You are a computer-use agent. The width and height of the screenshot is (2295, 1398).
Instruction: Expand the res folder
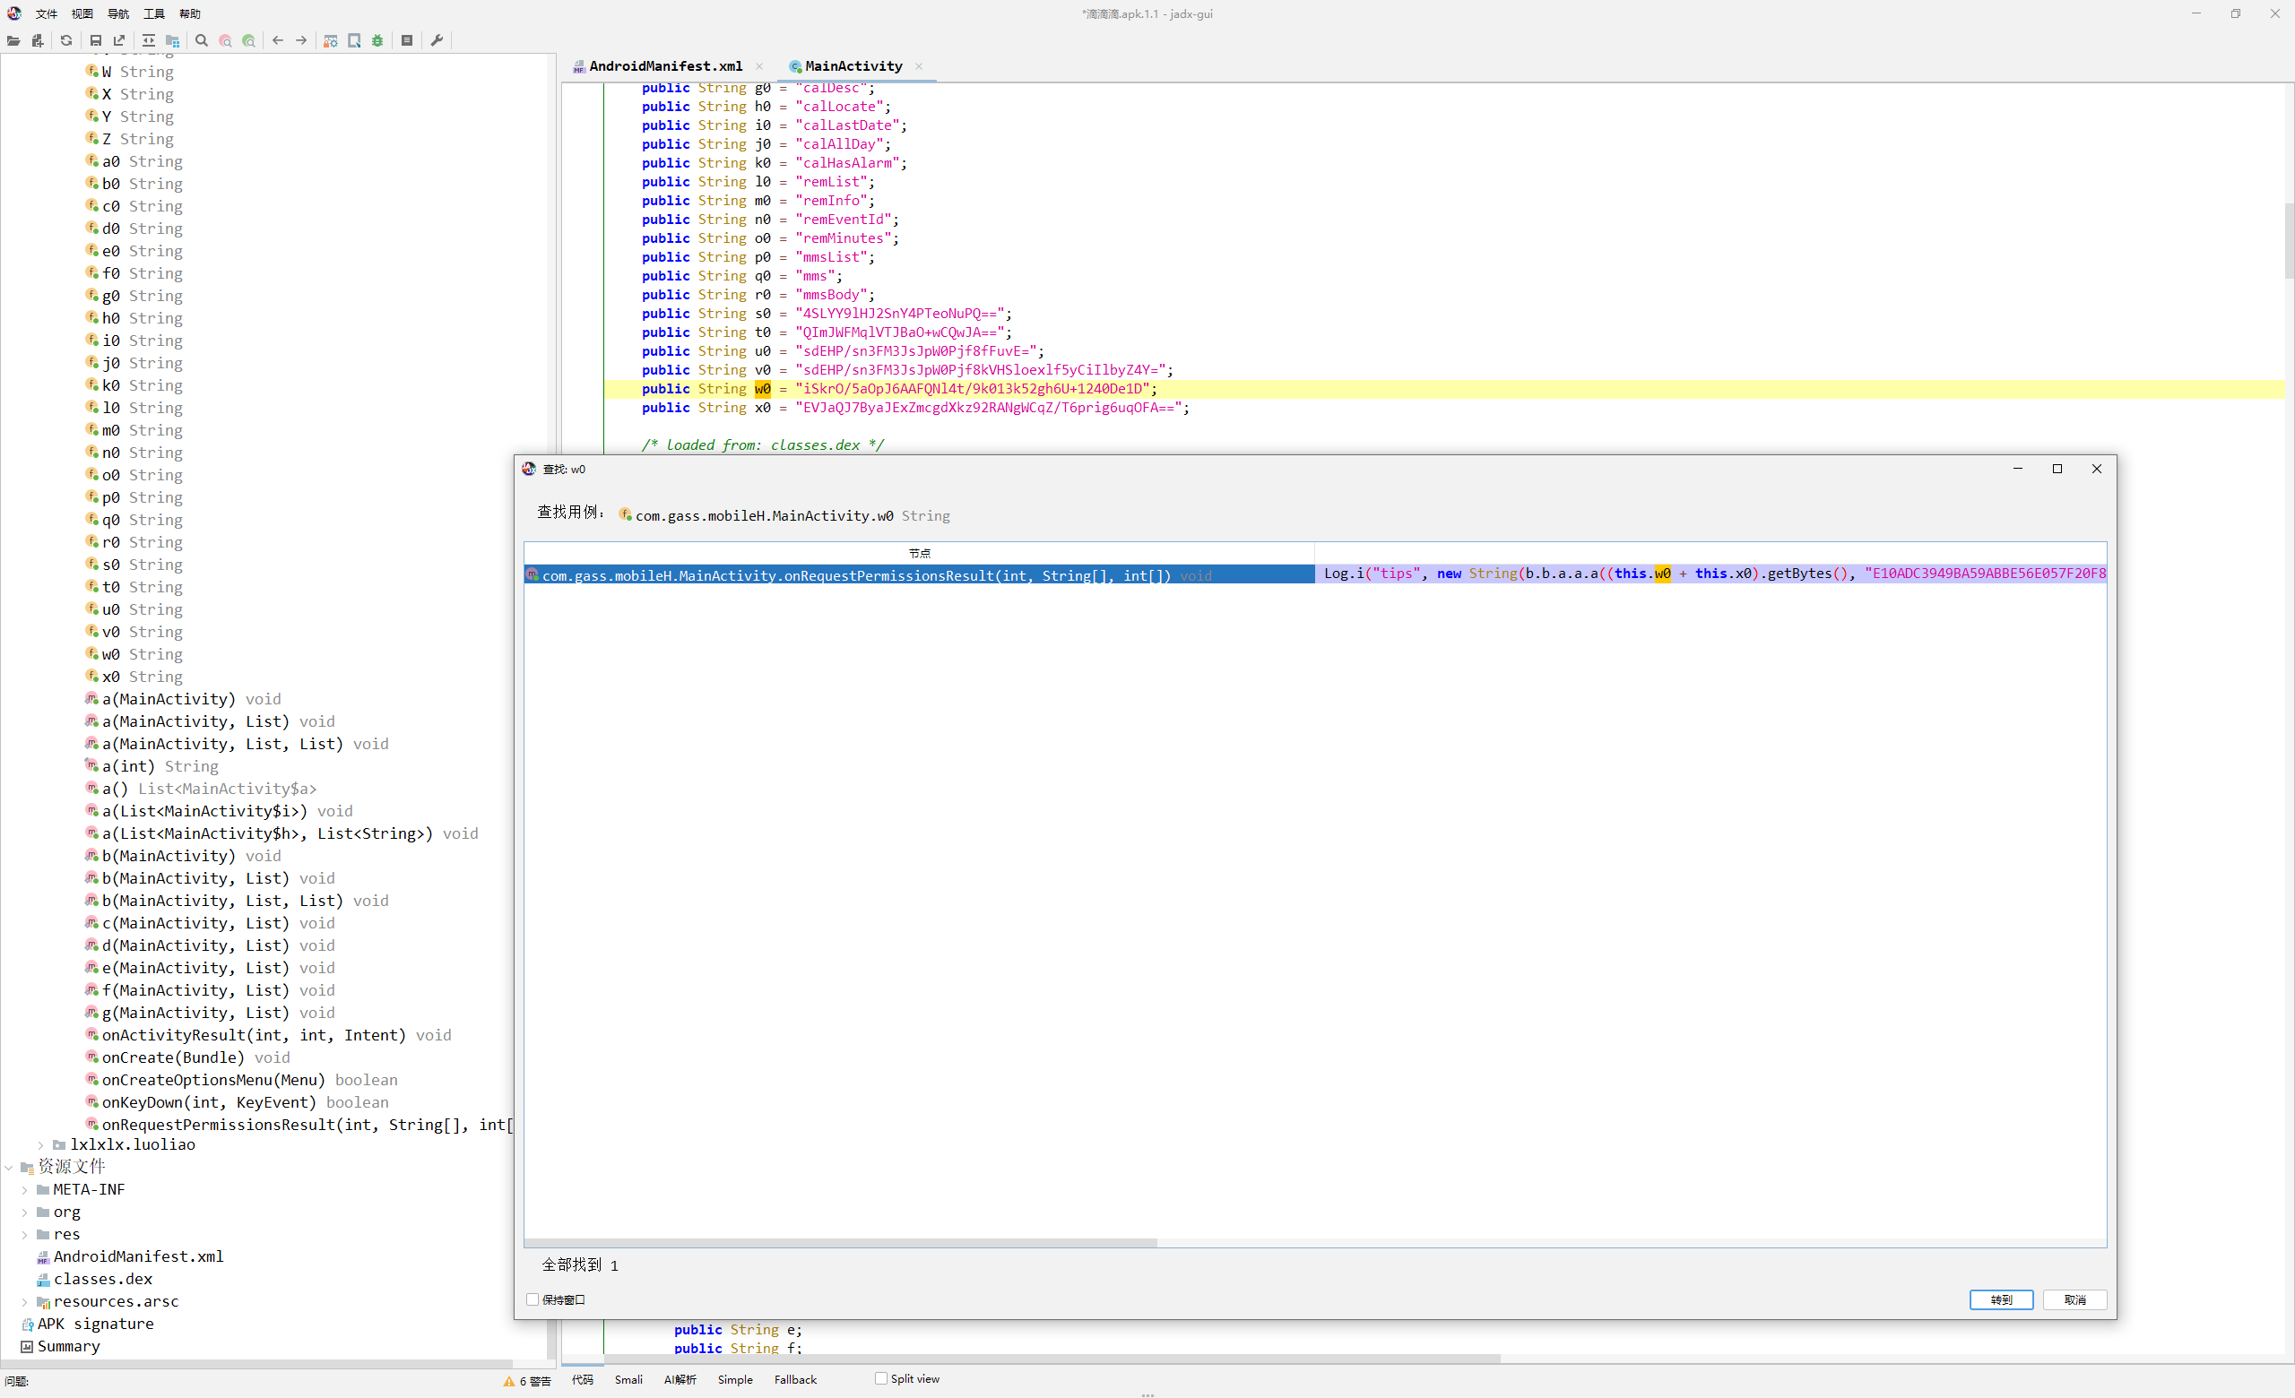tap(24, 1234)
